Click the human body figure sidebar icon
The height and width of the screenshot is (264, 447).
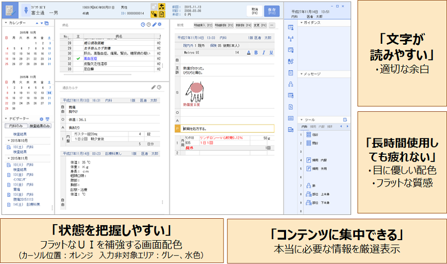(x=291, y=84)
